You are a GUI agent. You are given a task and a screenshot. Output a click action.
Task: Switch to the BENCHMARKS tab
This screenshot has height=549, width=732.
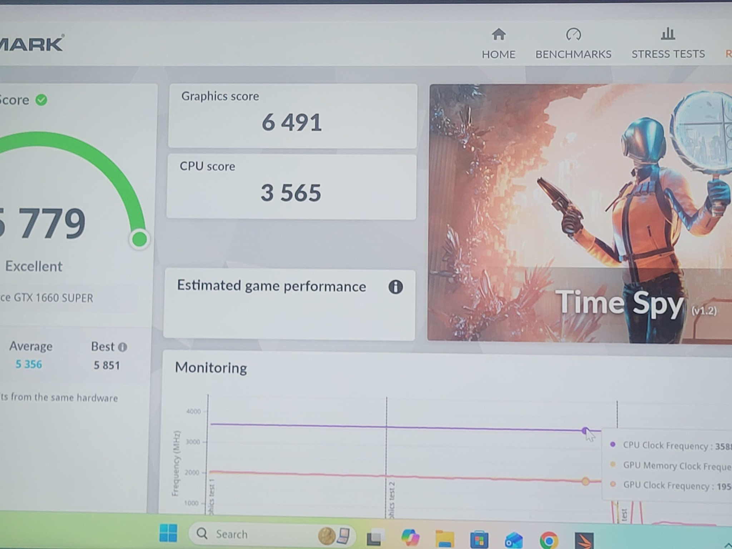point(573,45)
